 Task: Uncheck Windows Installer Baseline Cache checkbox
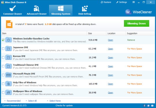[x=3, y=40]
